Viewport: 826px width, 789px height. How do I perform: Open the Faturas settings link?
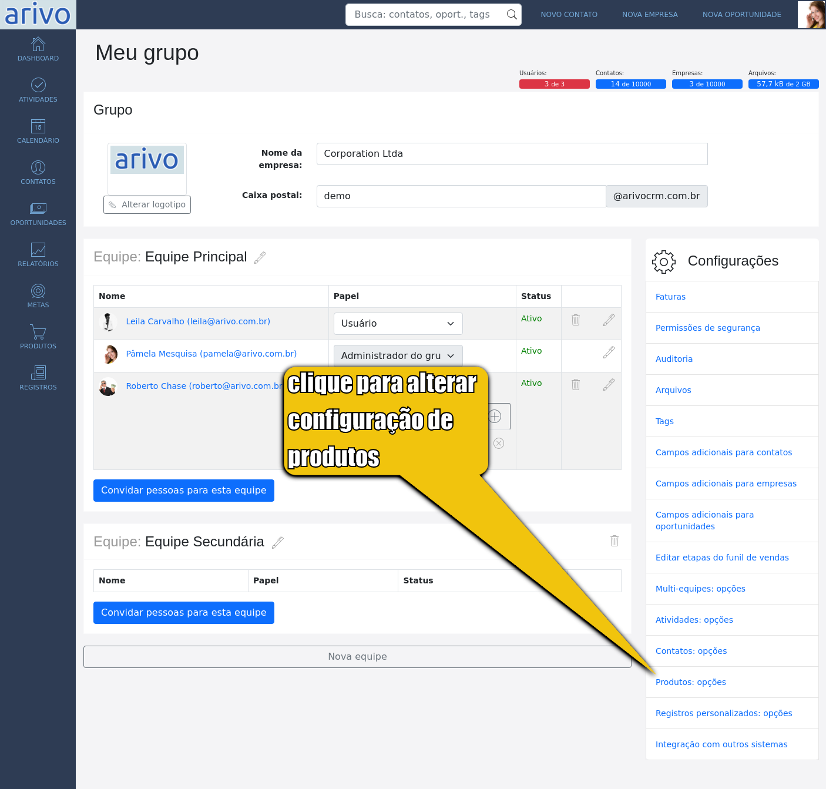(670, 297)
